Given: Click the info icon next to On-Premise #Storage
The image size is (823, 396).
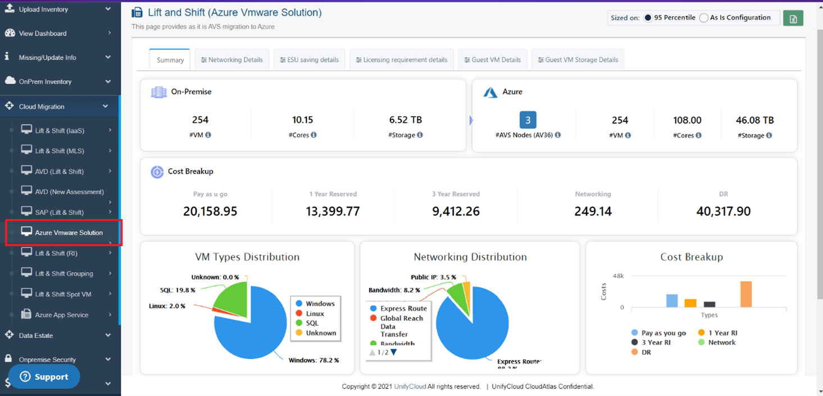Looking at the screenshot, I should (x=420, y=135).
